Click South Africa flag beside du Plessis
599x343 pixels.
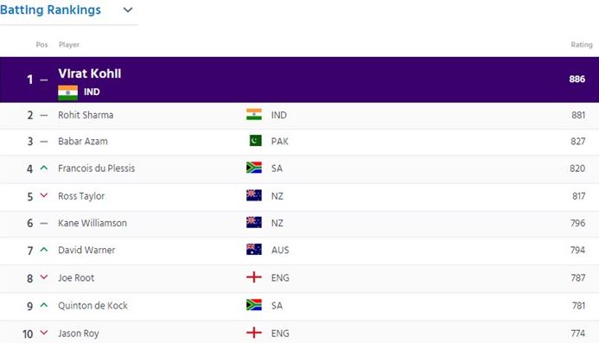tap(254, 168)
